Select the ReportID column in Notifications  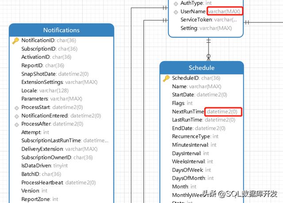(42, 65)
